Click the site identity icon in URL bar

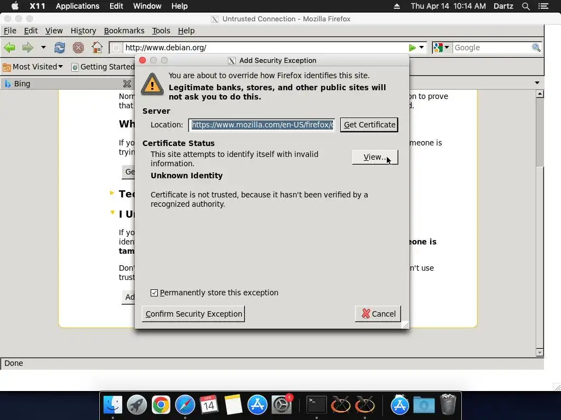pyautogui.click(x=116, y=48)
